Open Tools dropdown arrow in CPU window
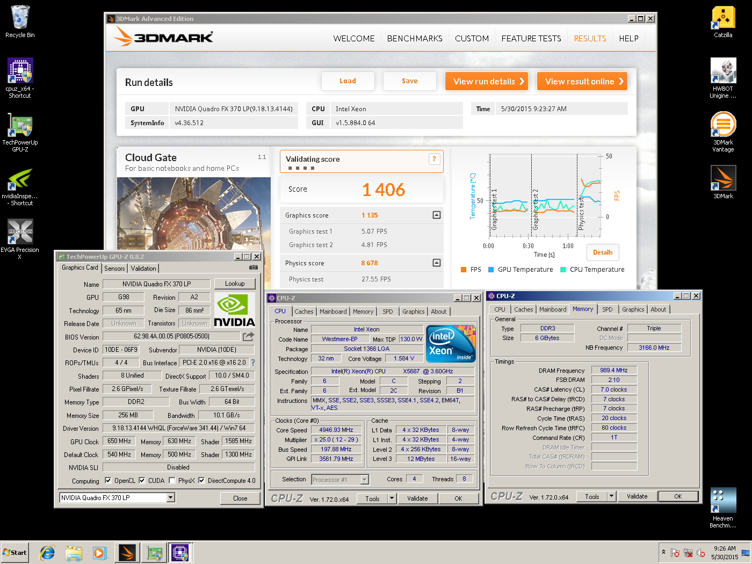This screenshot has height=564, width=752. click(392, 498)
